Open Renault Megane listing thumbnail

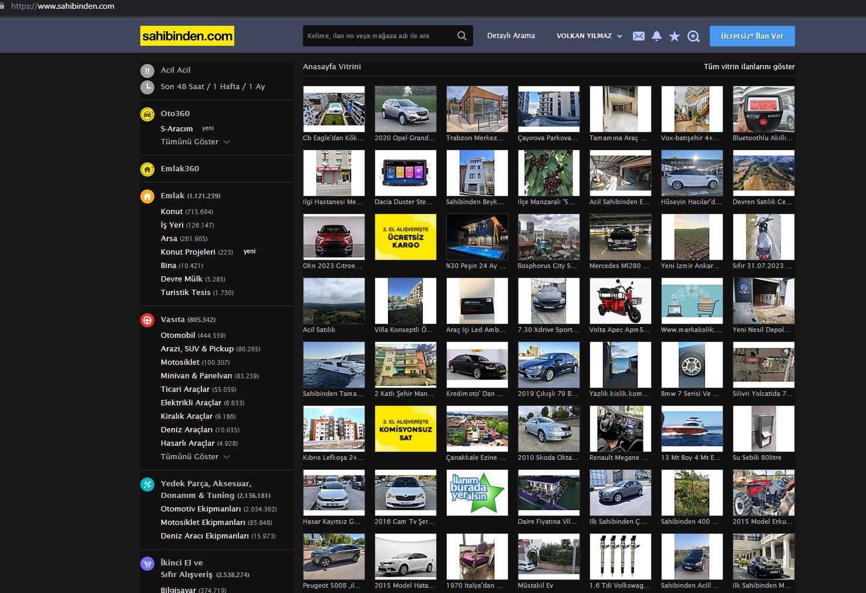click(621, 429)
